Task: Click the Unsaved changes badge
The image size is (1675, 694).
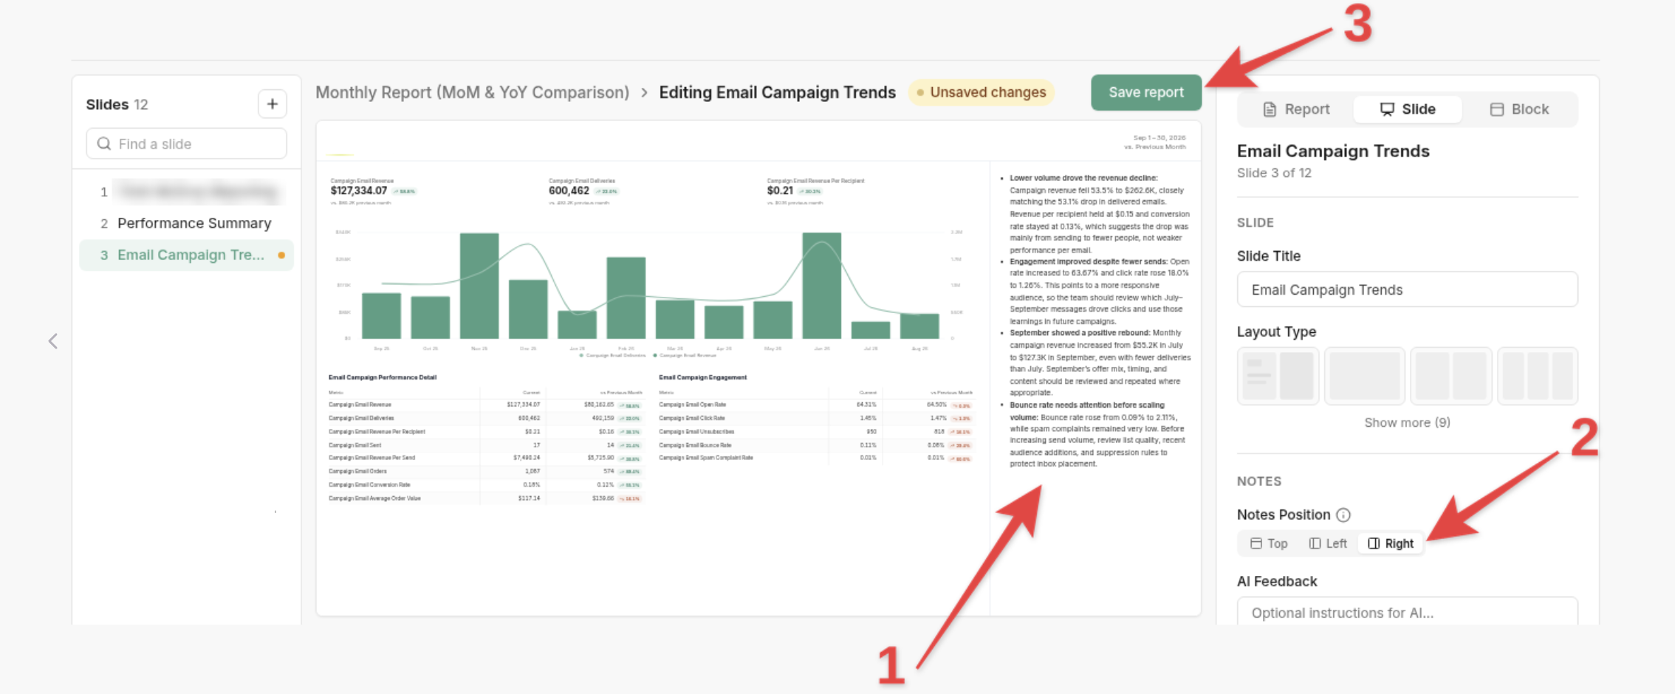Action: point(981,92)
